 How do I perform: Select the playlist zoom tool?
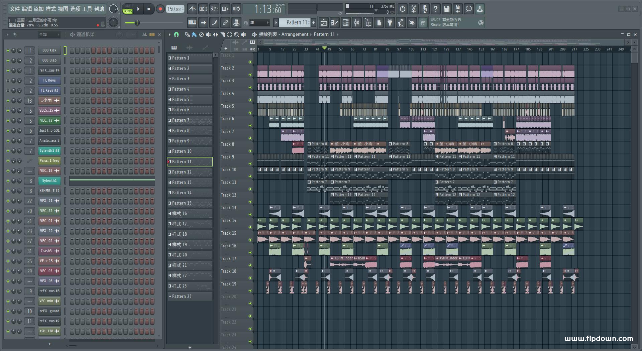click(237, 34)
